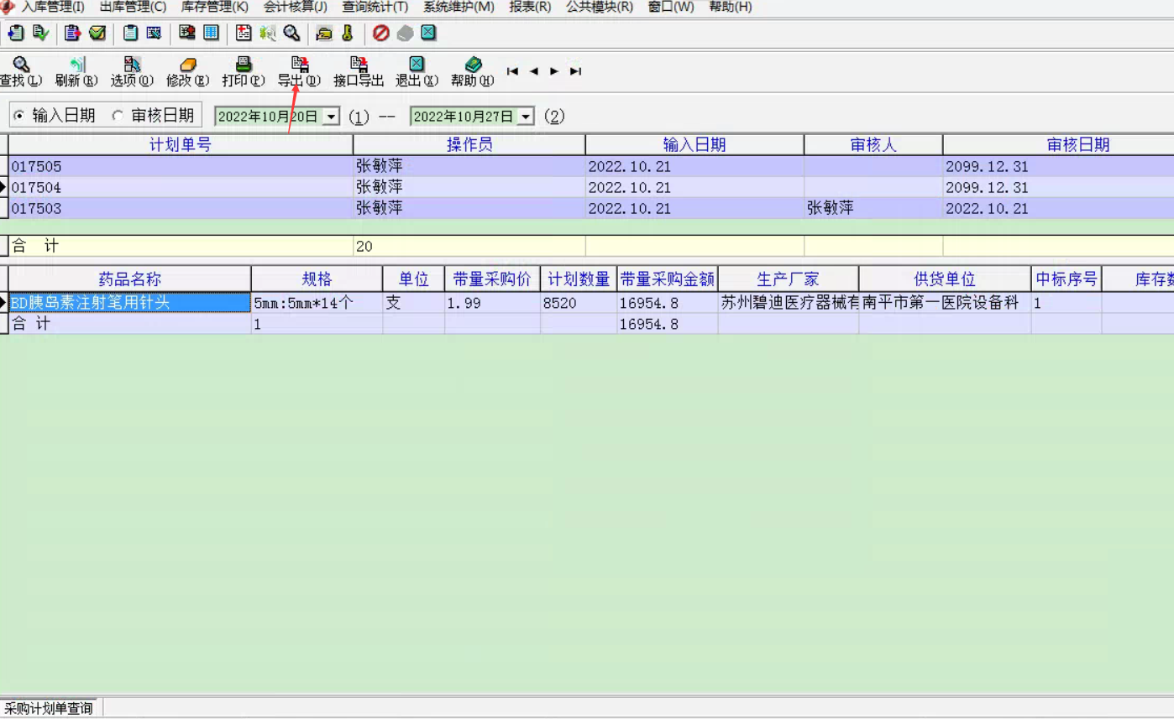
Task: Open 选项(O) options
Action: point(132,72)
